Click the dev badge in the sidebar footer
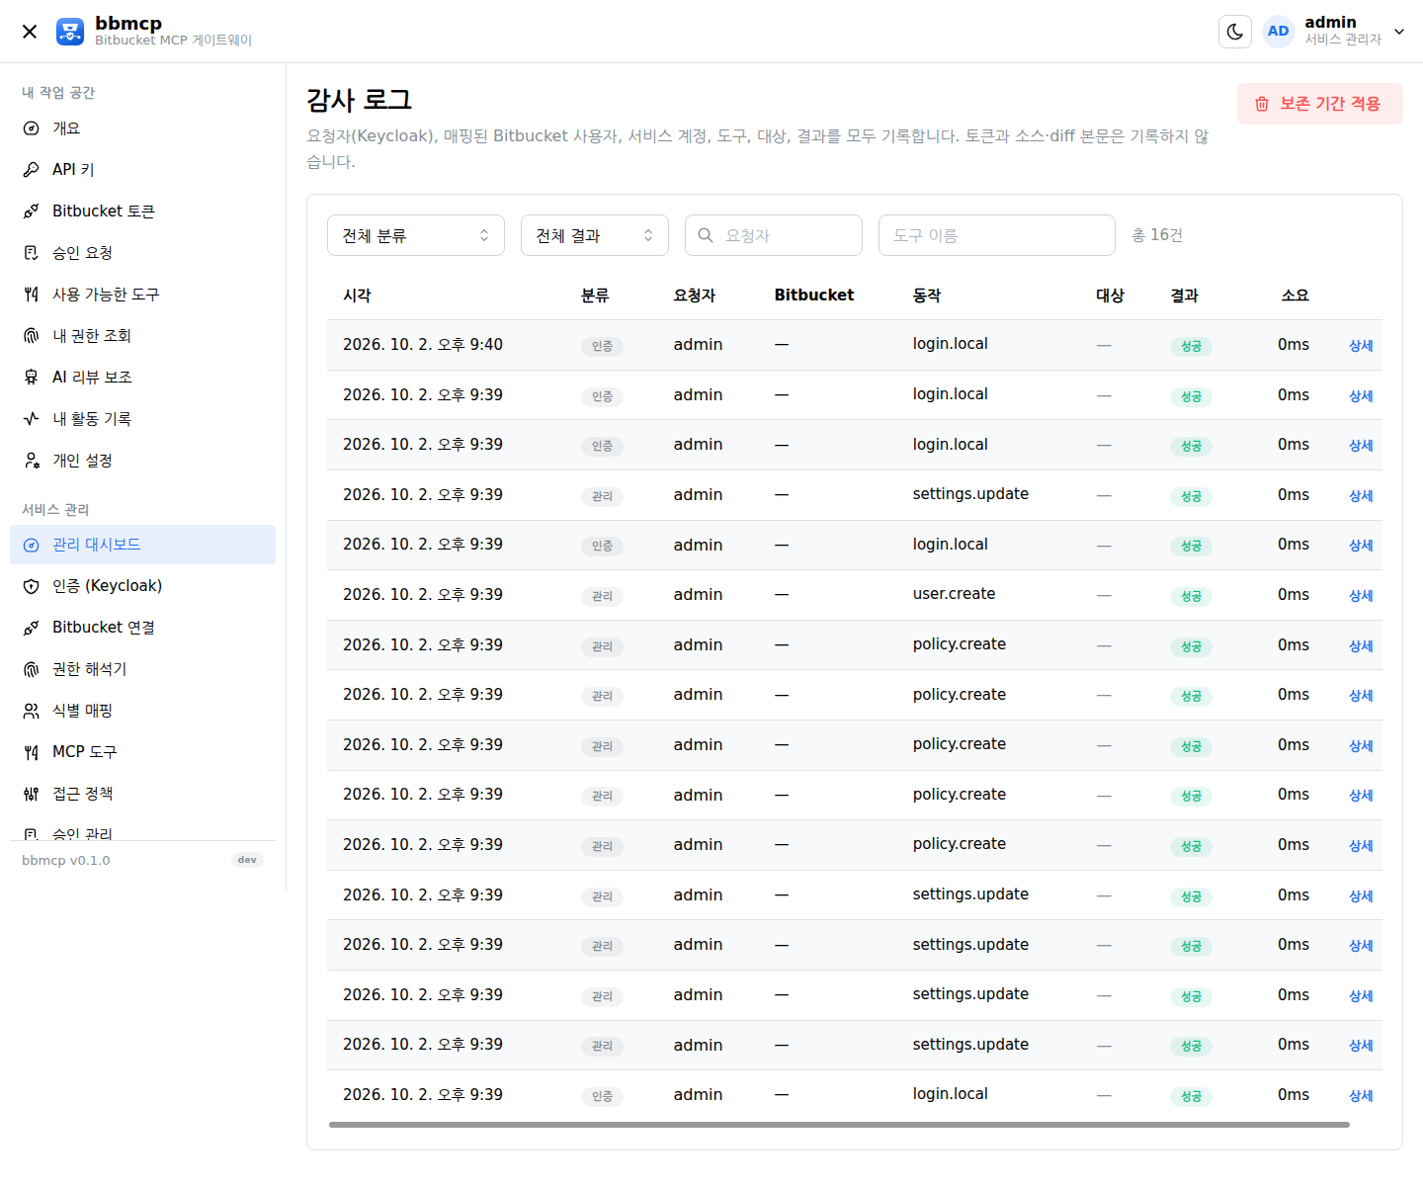The image size is (1423, 1190). 247,860
